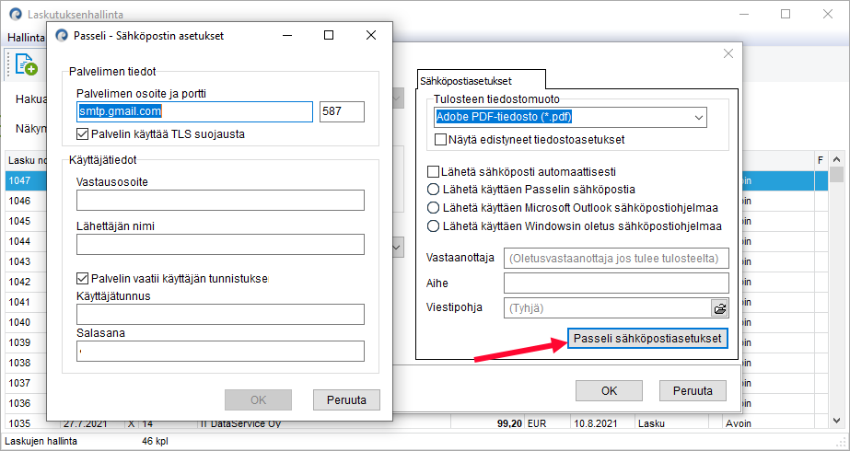Select Microsoft Outlook sähköpostiohjelmaa radio option
Viewport: 850px width, 451px height.
[433, 208]
